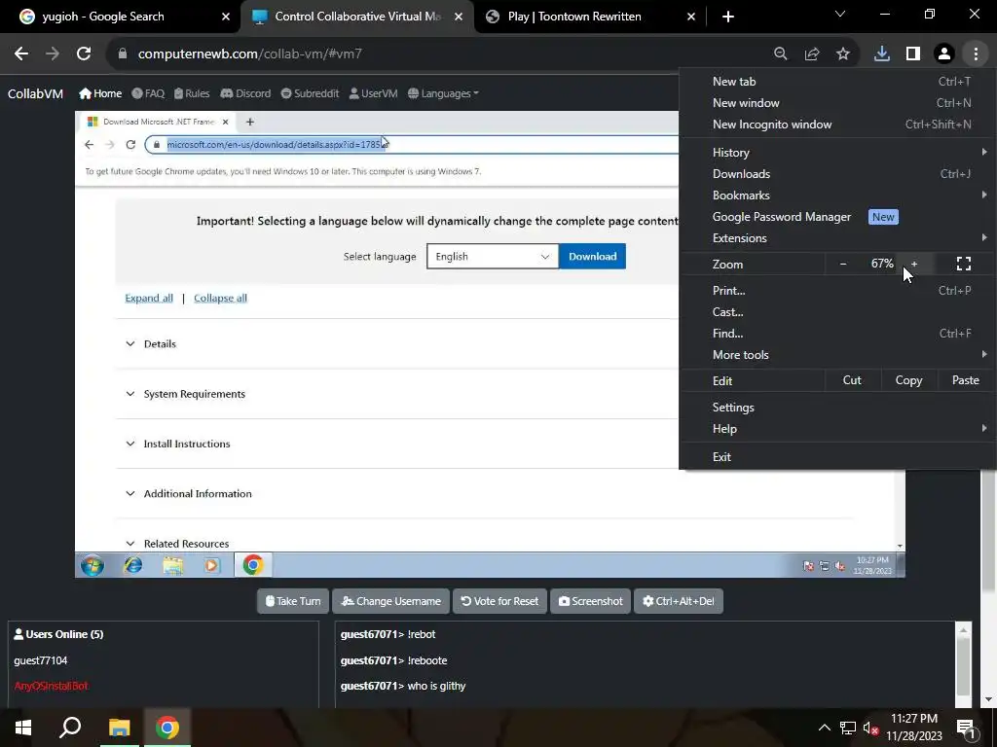Click the magnifier zoom icon in address bar

click(780, 54)
